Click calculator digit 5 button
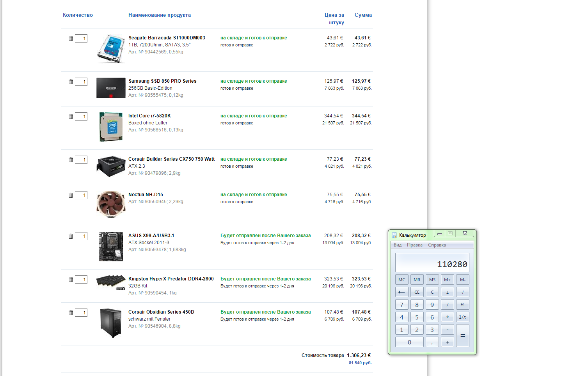Viewport: 572px width, 376px height. tap(417, 317)
